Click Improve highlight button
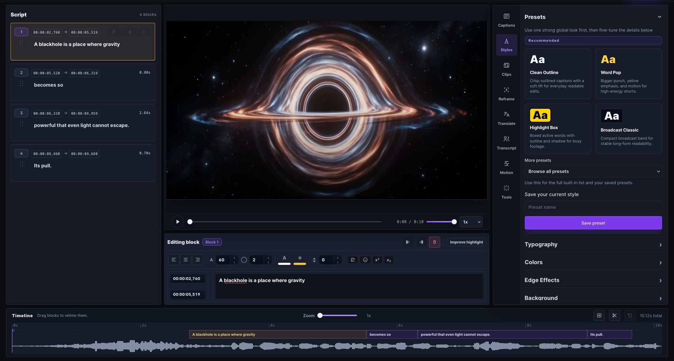 pos(466,242)
